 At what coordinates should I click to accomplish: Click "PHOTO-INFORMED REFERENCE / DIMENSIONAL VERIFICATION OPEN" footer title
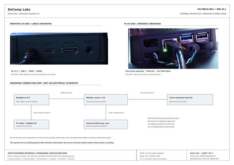coord(37,153)
